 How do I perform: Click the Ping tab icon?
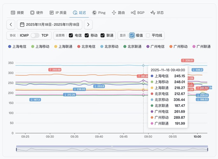tap(94, 13)
